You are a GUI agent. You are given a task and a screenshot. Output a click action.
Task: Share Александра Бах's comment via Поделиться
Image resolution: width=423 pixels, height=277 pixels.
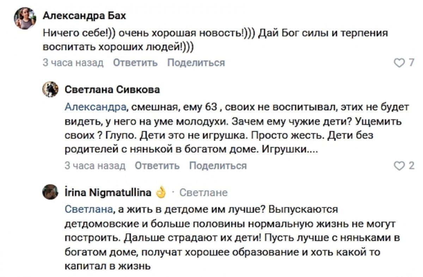click(196, 63)
